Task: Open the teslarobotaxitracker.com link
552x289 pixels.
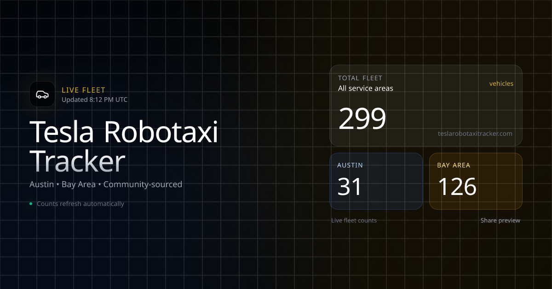Action: pyautogui.click(x=475, y=133)
